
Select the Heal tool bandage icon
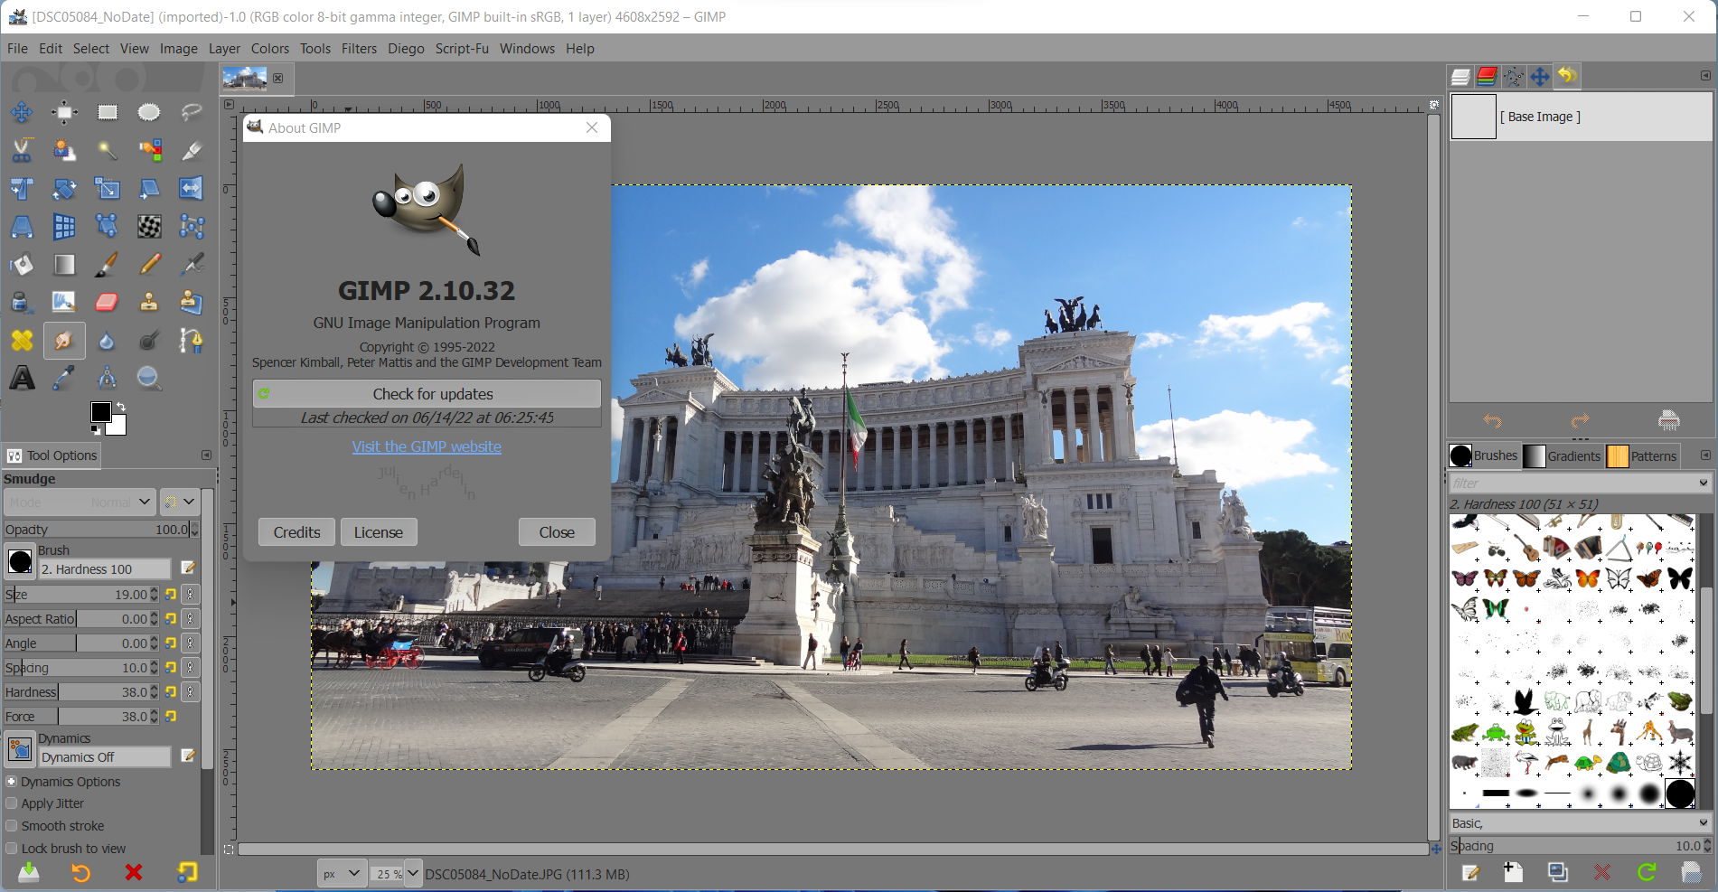pos(22,340)
